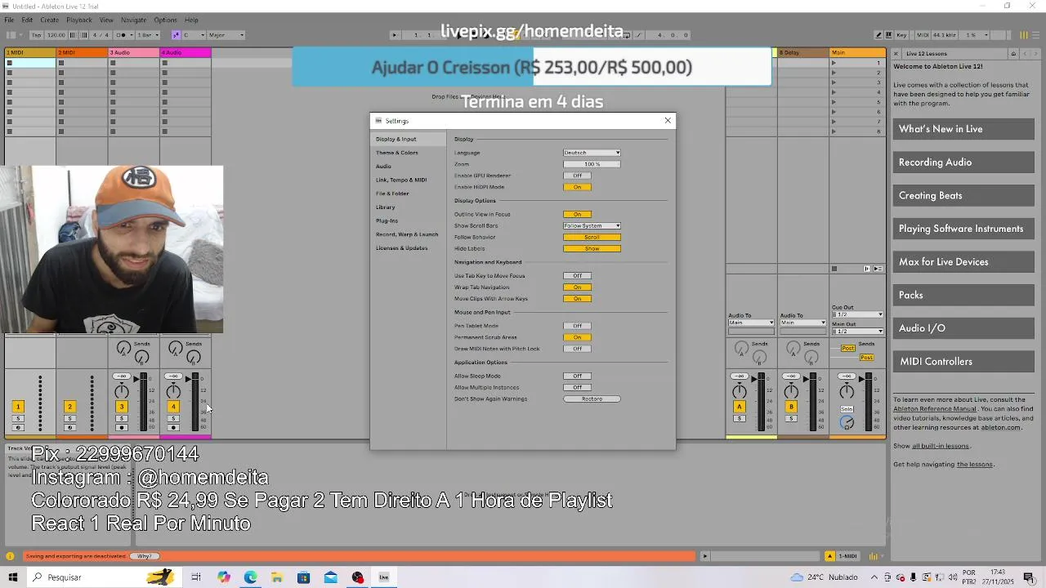Toggle Wrap Tab Navigation setting
Viewport: 1046px width, 588px height.
[577, 287]
